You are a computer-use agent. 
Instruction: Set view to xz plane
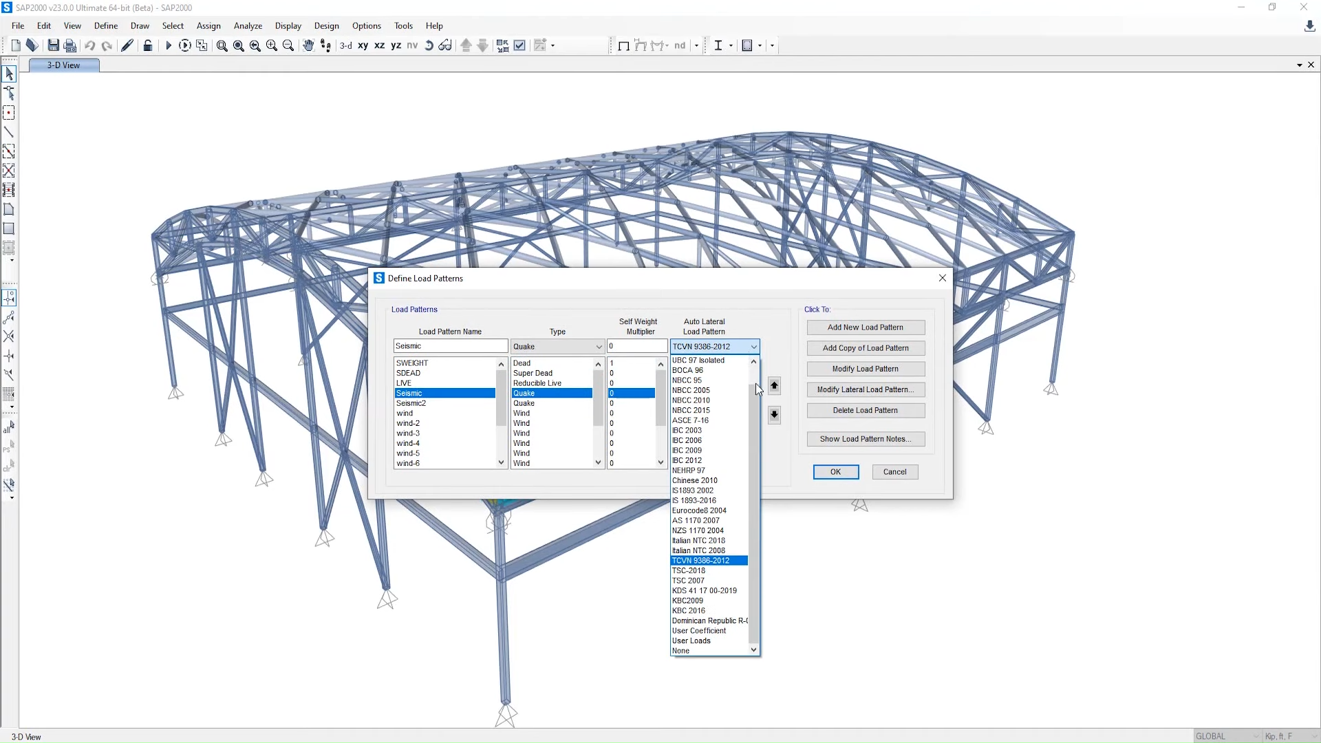coord(379,45)
